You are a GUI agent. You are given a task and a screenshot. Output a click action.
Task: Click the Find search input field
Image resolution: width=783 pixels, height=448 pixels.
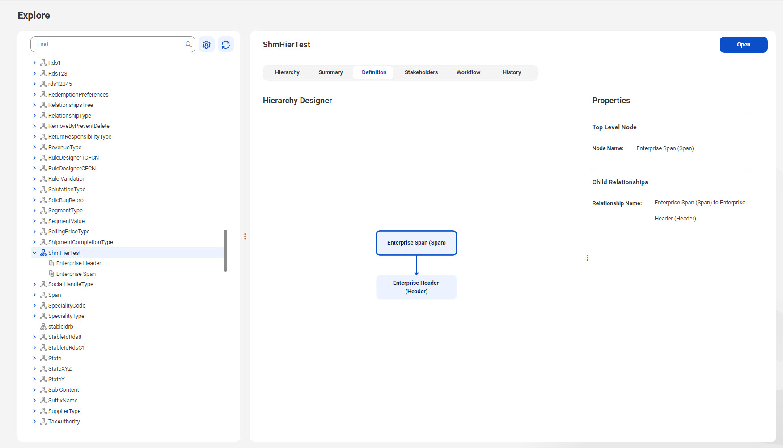coord(113,44)
